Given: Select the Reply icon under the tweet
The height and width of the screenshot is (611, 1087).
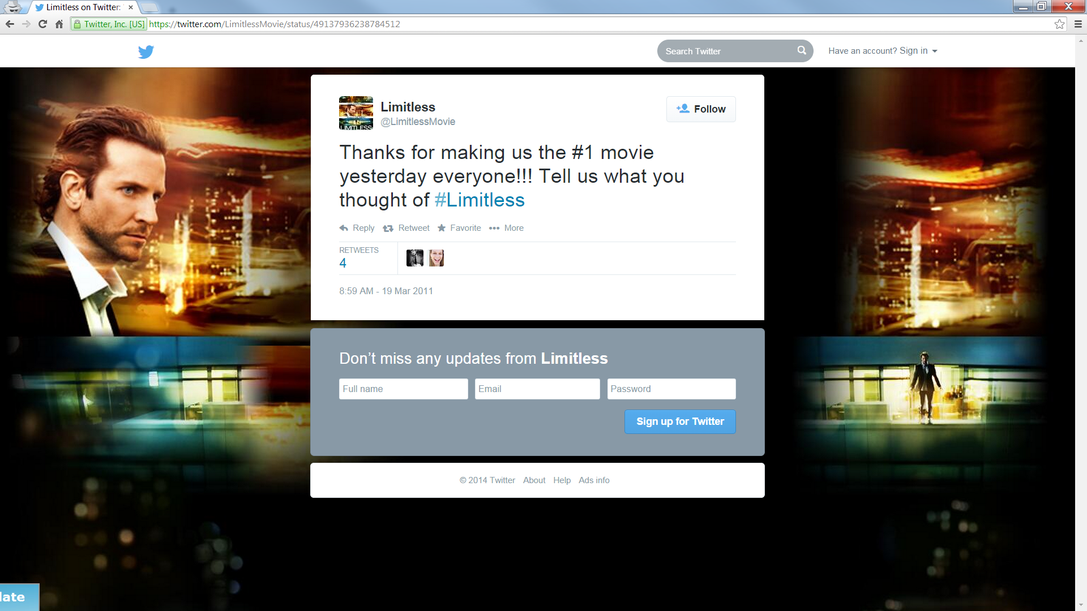Looking at the screenshot, I should coord(344,228).
